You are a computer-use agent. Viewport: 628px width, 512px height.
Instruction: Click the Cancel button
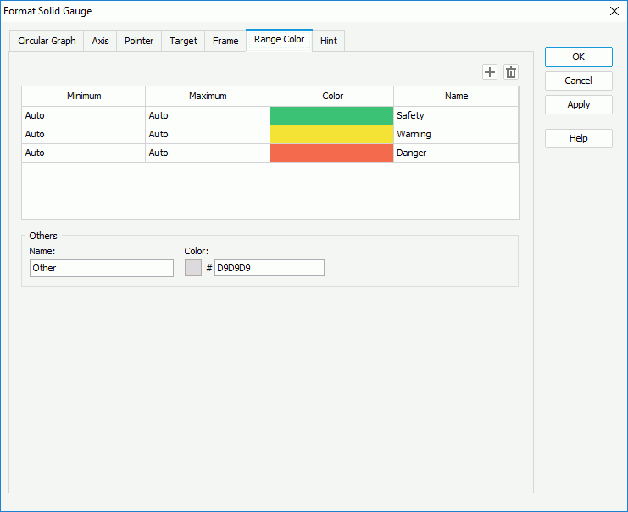tap(578, 81)
